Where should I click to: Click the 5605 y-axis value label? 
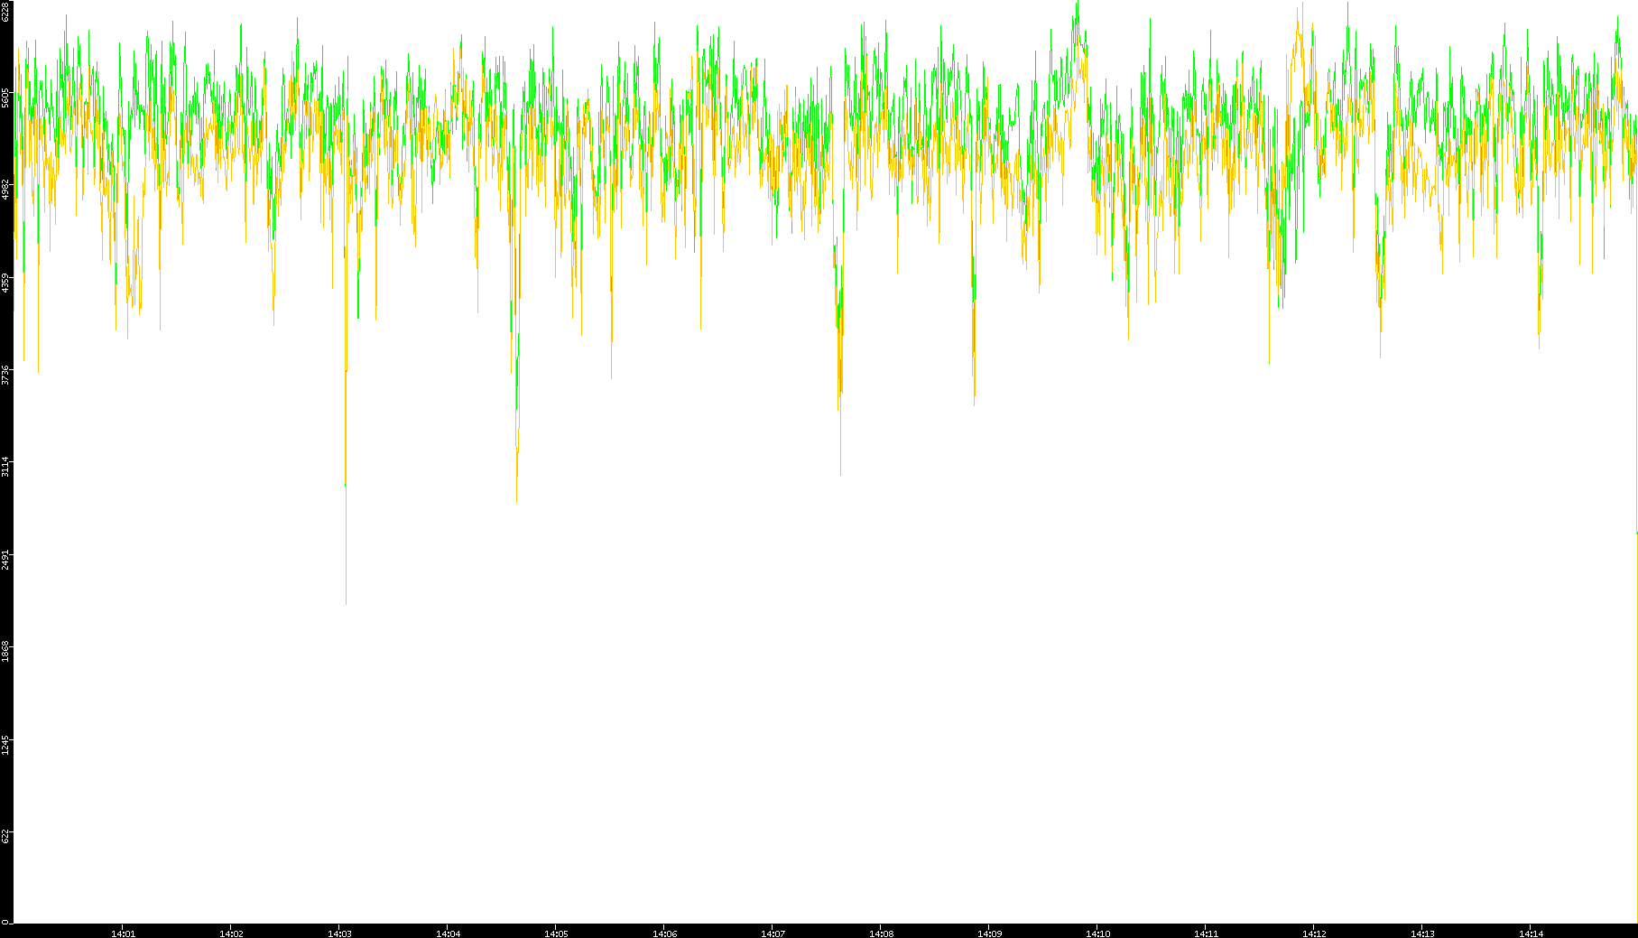[6, 98]
